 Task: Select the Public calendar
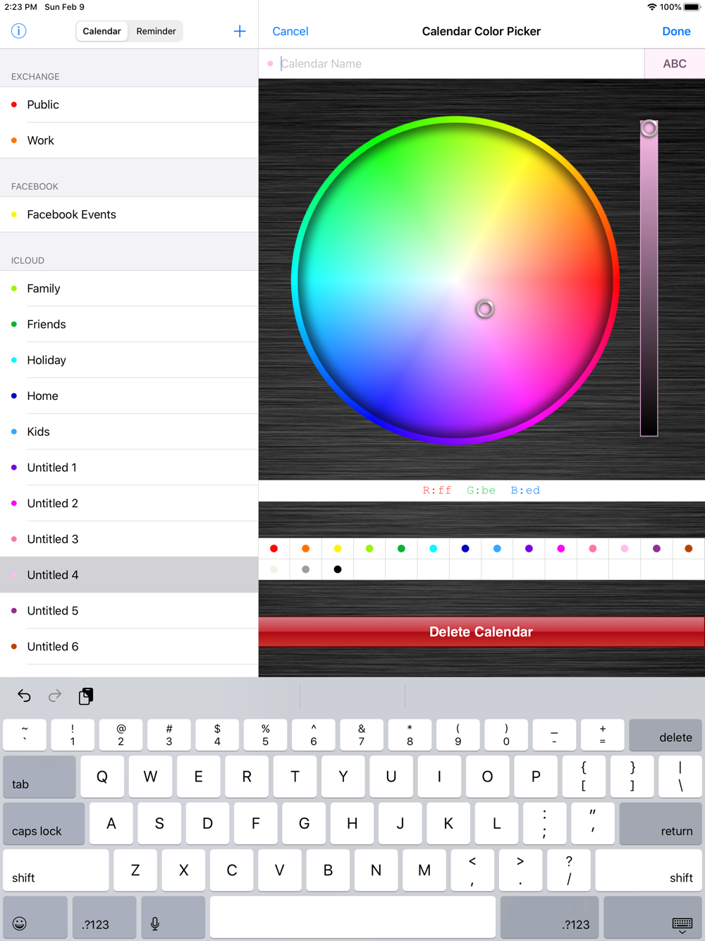pos(129,104)
